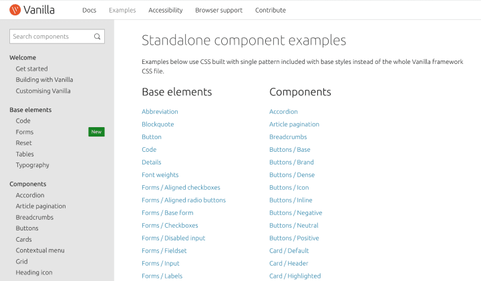Open Forms / Aligned checkboxes example

[x=181, y=187]
